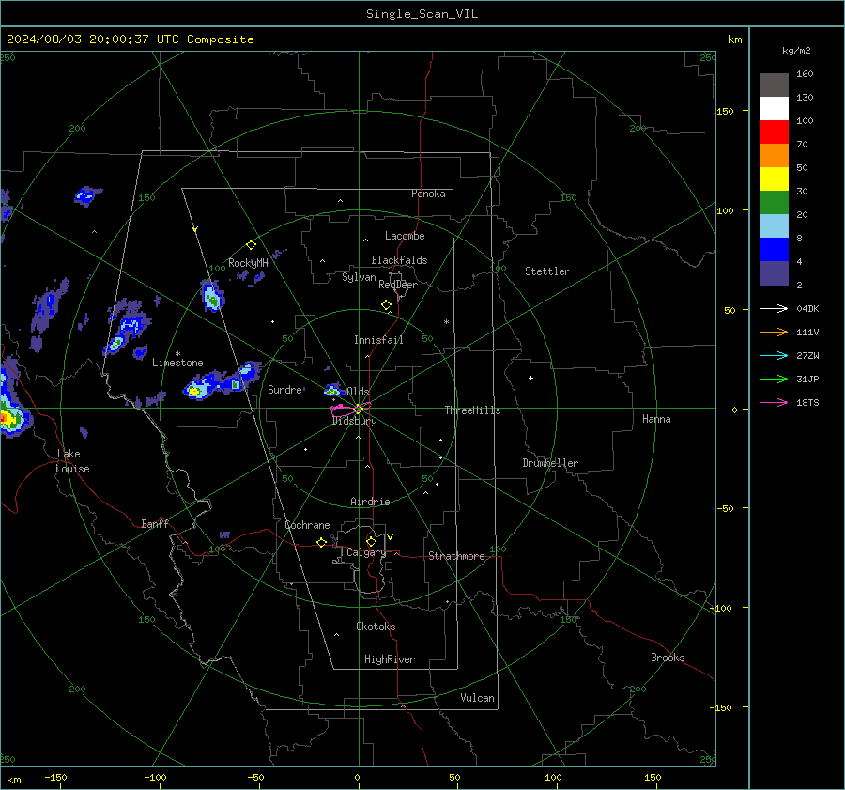The height and width of the screenshot is (790, 845).
Task: Click the Okotoks town label
Action: 376,627
